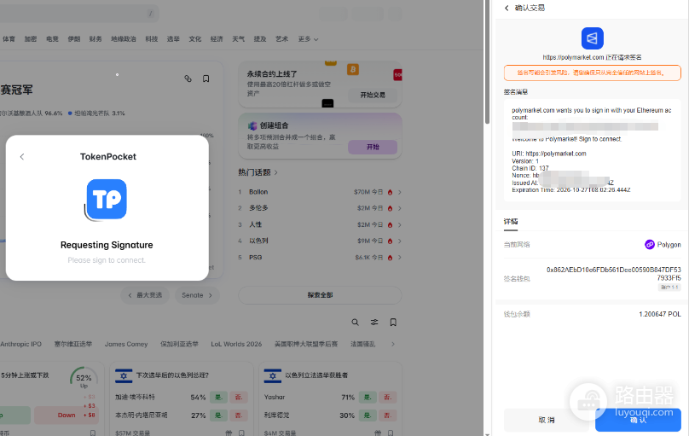
Task: Bookmark the 赛冠军 market
Action: (206, 78)
